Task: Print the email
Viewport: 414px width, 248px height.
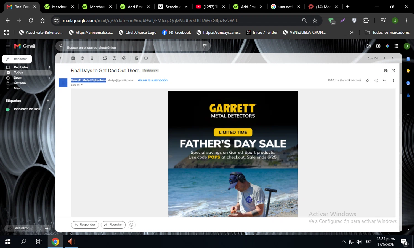Action: 386,71
